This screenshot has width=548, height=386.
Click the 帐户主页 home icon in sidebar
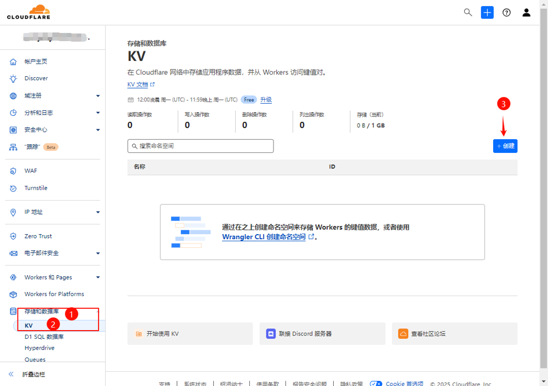[x=13, y=62]
